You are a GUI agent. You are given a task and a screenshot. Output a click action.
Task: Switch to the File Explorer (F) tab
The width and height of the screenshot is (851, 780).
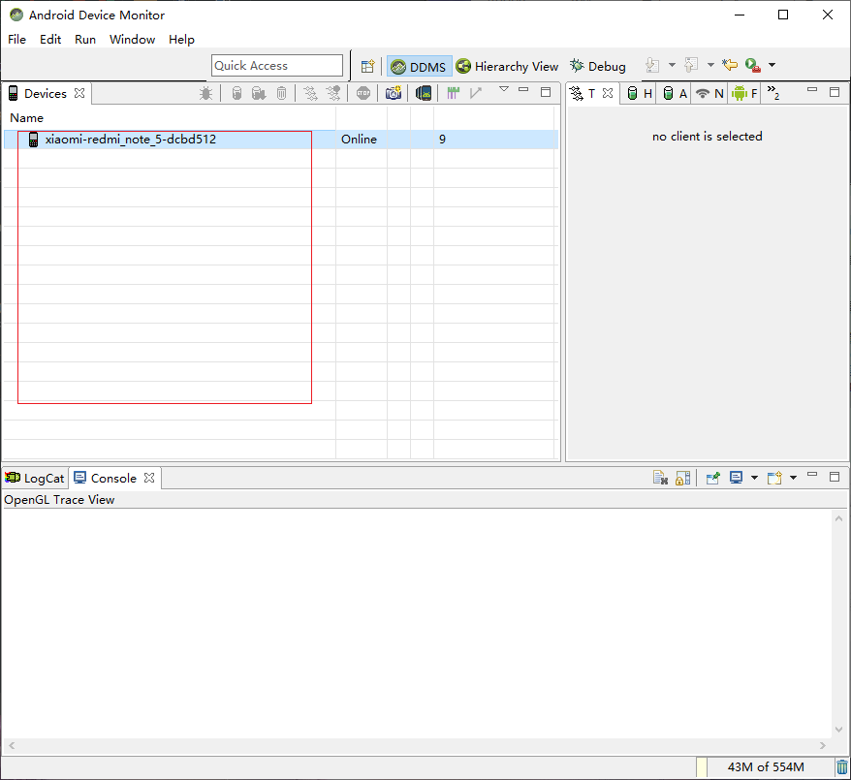[744, 93]
